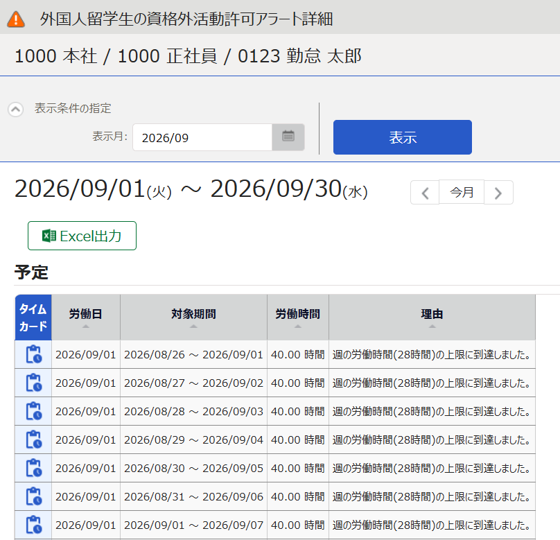Click the タイムカード column header
This screenshot has width=560, height=540.
33,317
